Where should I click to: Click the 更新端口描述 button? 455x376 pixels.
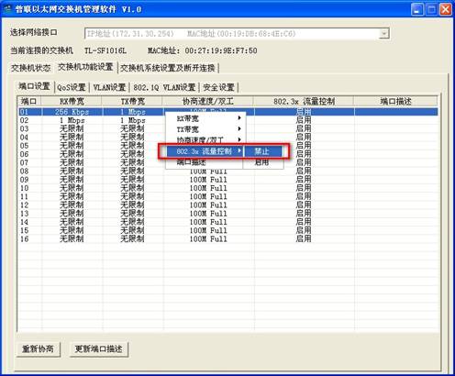pos(98,349)
